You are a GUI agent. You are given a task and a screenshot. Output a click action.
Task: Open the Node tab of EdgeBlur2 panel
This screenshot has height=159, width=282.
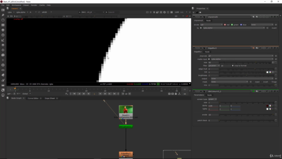click(207, 52)
